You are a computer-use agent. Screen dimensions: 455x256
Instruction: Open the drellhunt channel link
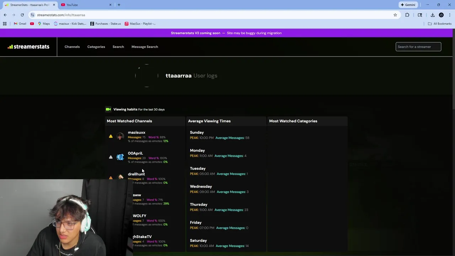pos(136,174)
